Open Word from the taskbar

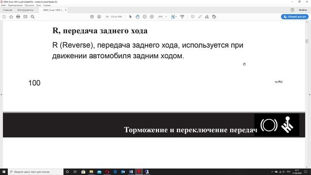pyautogui.click(x=131, y=172)
